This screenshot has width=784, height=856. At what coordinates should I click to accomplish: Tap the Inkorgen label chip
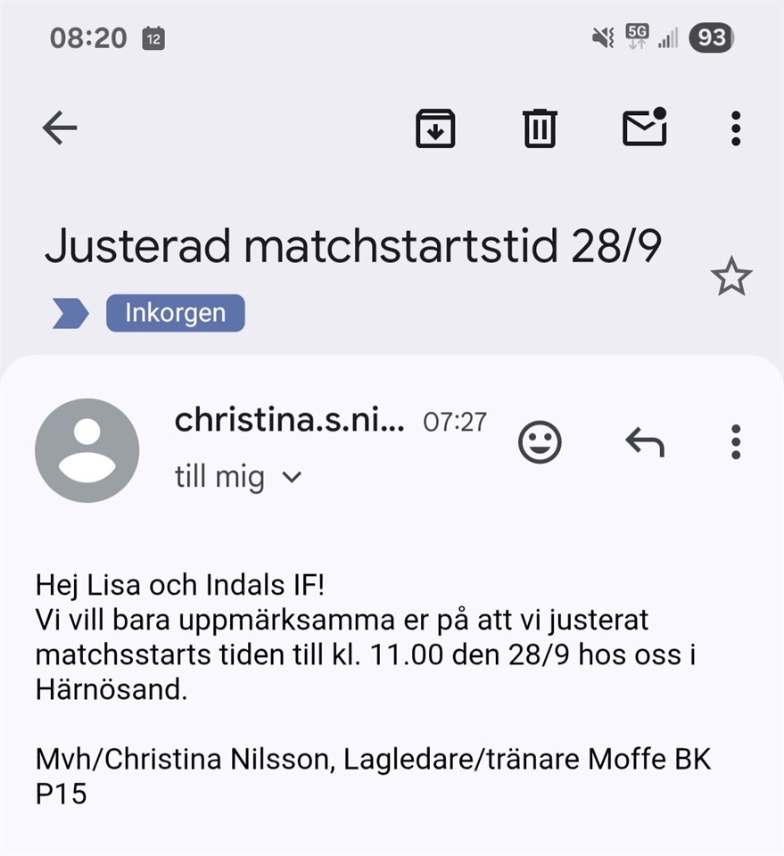pyautogui.click(x=175, y=314)
